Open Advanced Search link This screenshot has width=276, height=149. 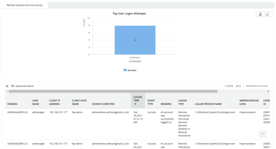[x=25, y=86]
